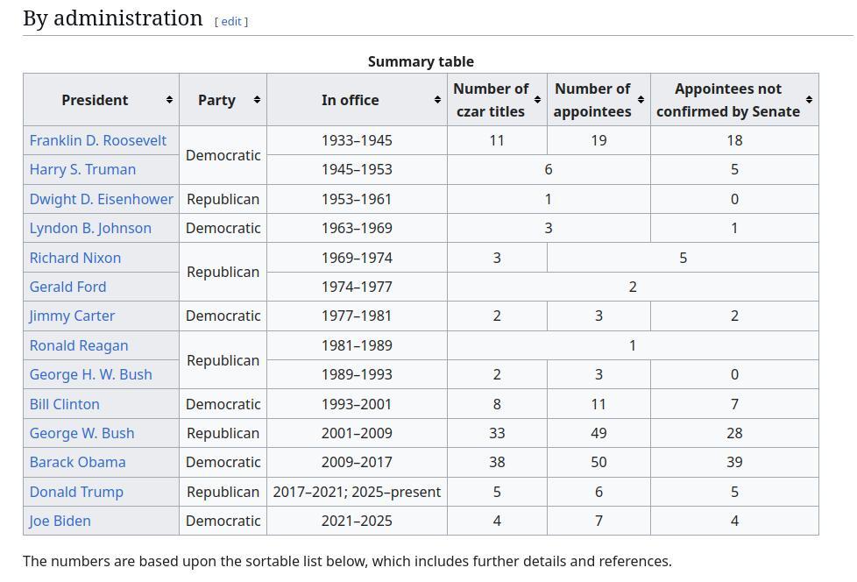Select Trump's appointees value 6
The image size is (857, 582).
coord(598,492)
